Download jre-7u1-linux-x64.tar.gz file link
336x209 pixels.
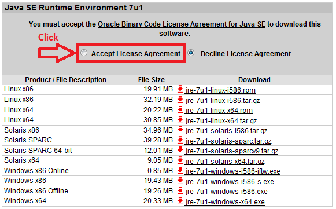[x=221, y=121]
